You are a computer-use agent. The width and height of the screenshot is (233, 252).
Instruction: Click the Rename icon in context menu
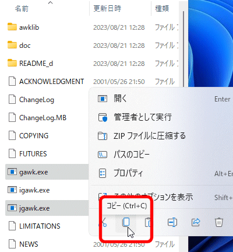pyautogui.click(x=172, y=222)
